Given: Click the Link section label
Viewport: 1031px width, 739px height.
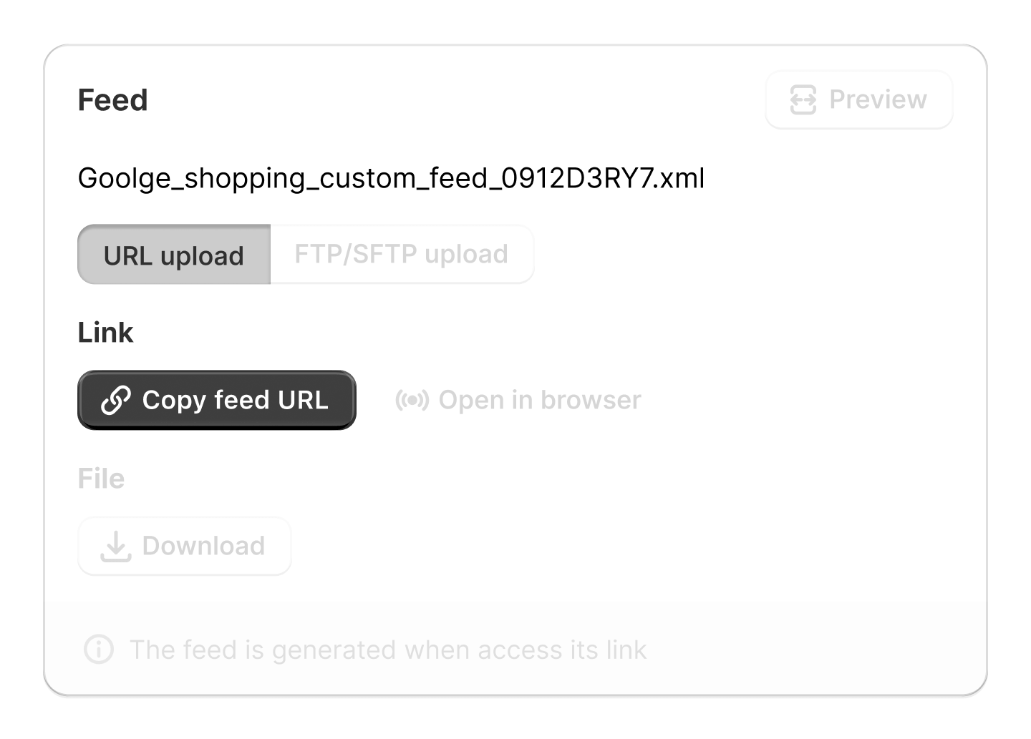Looking at the screenshot, I should click(x=105, y=333).
